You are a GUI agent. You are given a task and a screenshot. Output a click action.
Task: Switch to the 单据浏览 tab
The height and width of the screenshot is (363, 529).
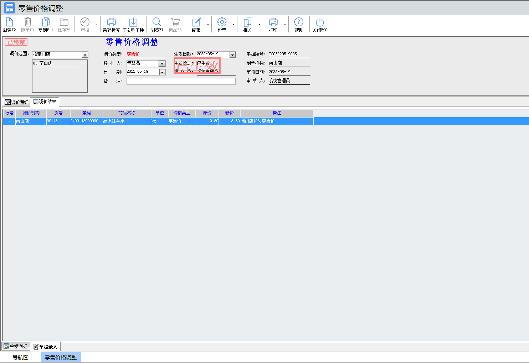15,346
